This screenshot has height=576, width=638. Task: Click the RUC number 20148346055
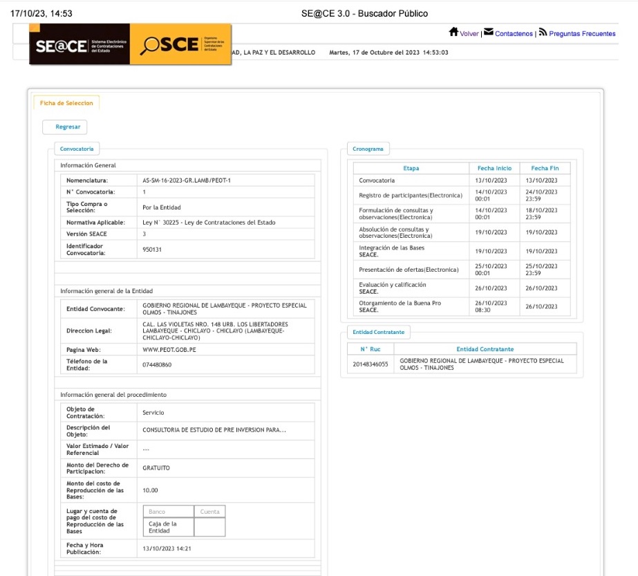[x=370, y=364]
